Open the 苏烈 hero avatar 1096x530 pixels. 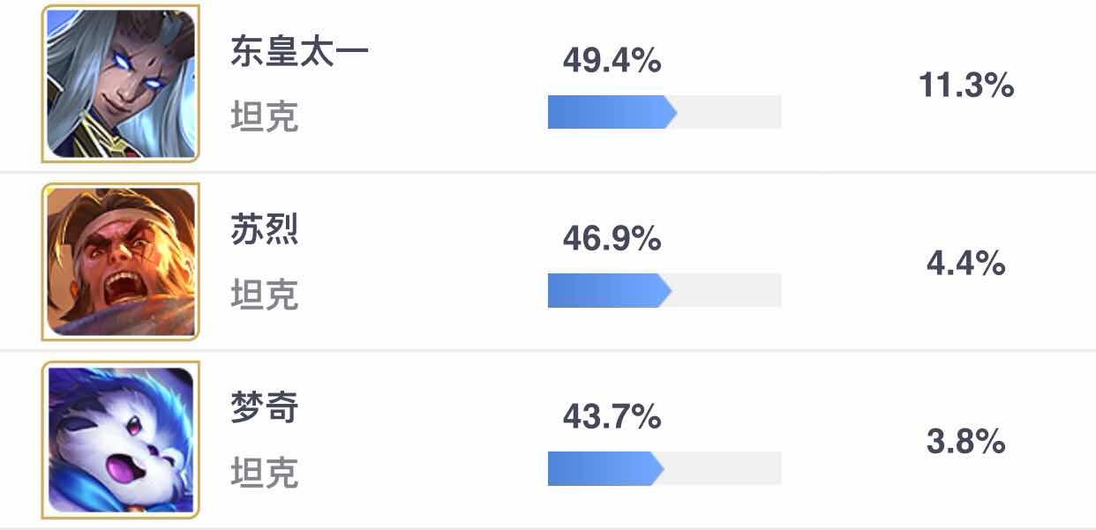(x=121, y=262)
